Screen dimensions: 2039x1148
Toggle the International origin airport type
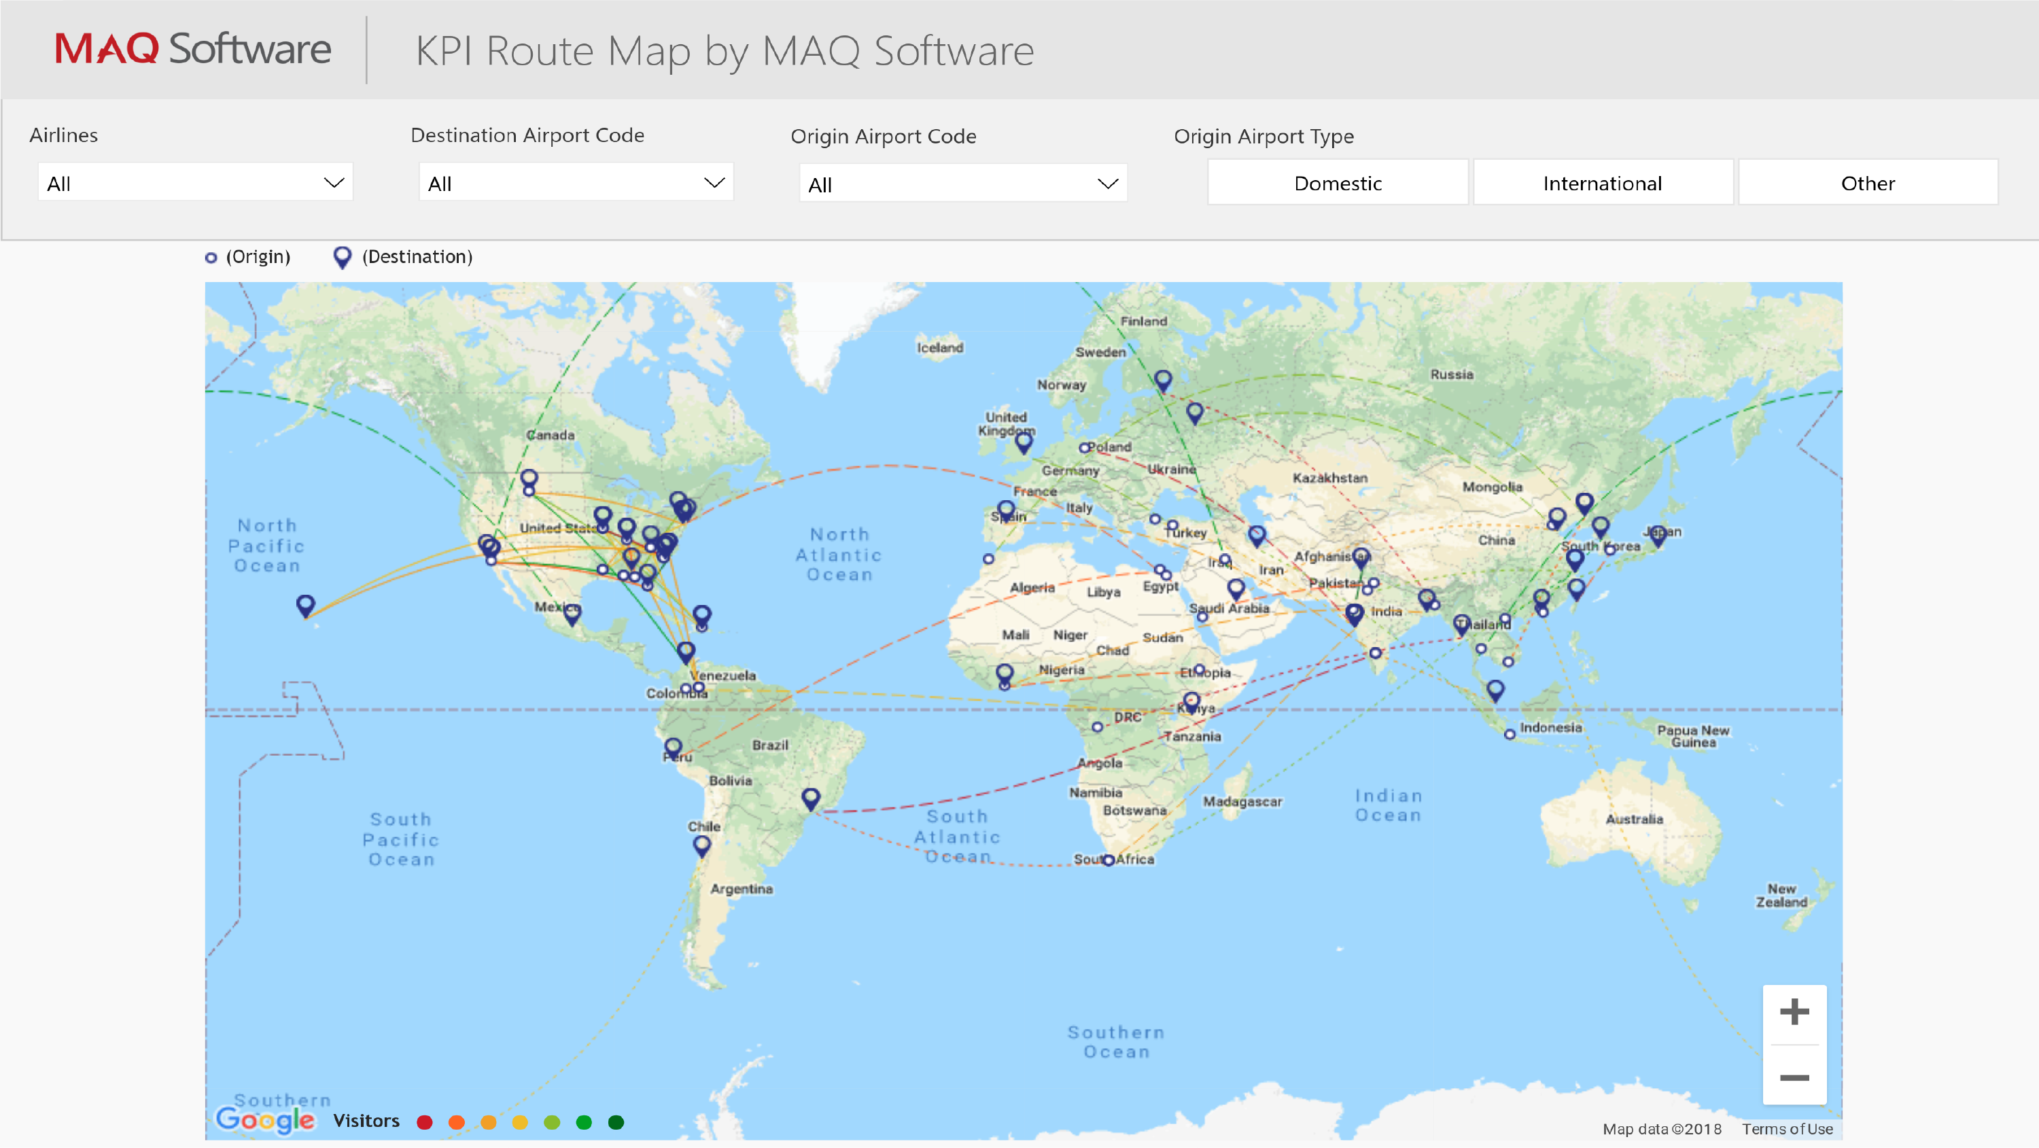(1602, 183)
